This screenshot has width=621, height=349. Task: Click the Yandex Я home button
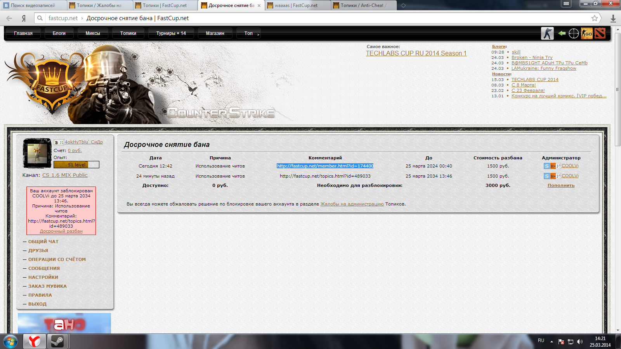(x=24, y=18)
